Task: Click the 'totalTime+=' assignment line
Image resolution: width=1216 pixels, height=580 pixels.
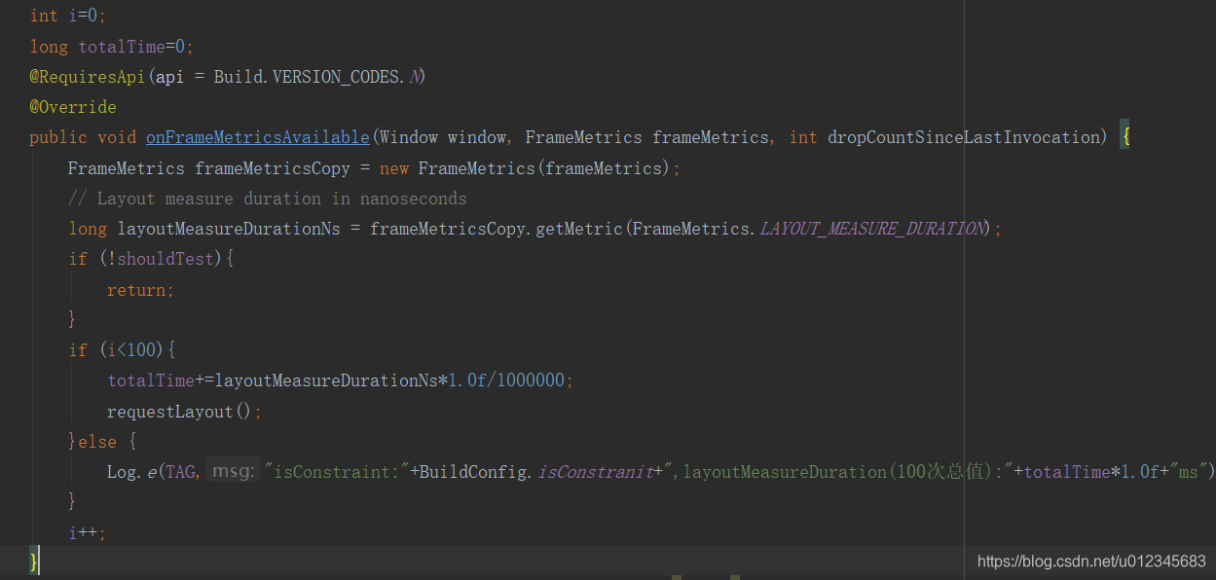Action: (340, 381)
